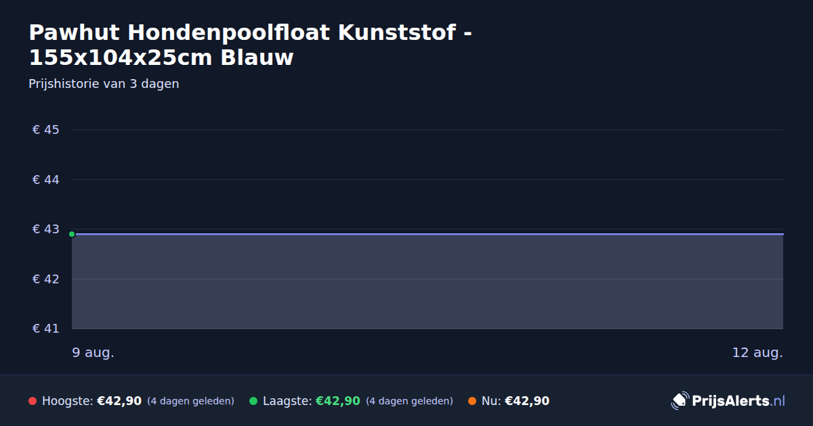Select the 9 aug. date axis label
The image size is (813, 426).
pos(93,353)
